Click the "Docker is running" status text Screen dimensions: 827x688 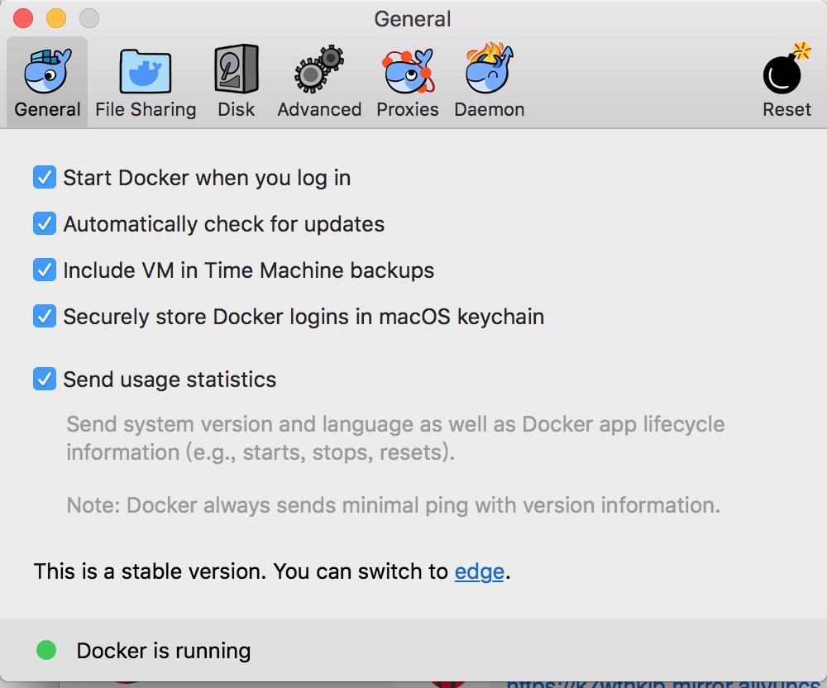tap(162, 651)
